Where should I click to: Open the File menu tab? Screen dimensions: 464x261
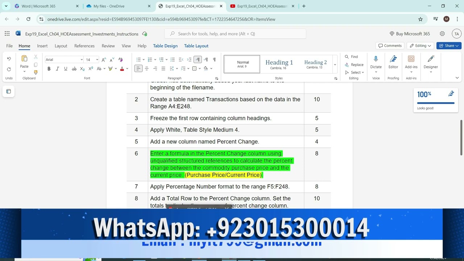coord(9,46)
